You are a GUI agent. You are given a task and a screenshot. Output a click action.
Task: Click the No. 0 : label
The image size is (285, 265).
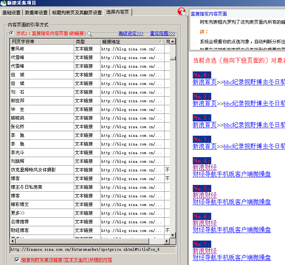coord(202,75)
